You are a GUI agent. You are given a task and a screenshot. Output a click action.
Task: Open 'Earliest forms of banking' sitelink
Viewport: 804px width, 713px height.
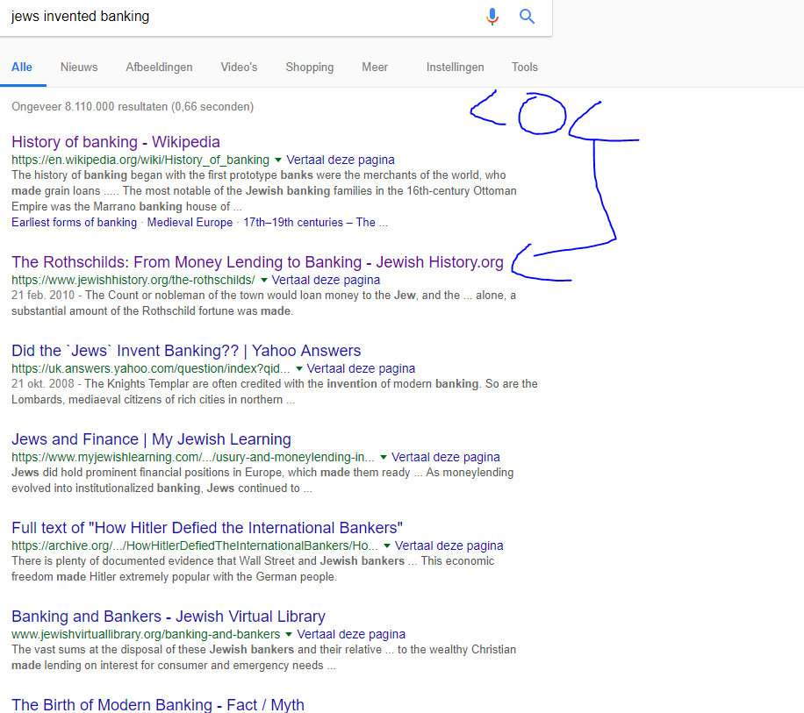click(75, 222)
